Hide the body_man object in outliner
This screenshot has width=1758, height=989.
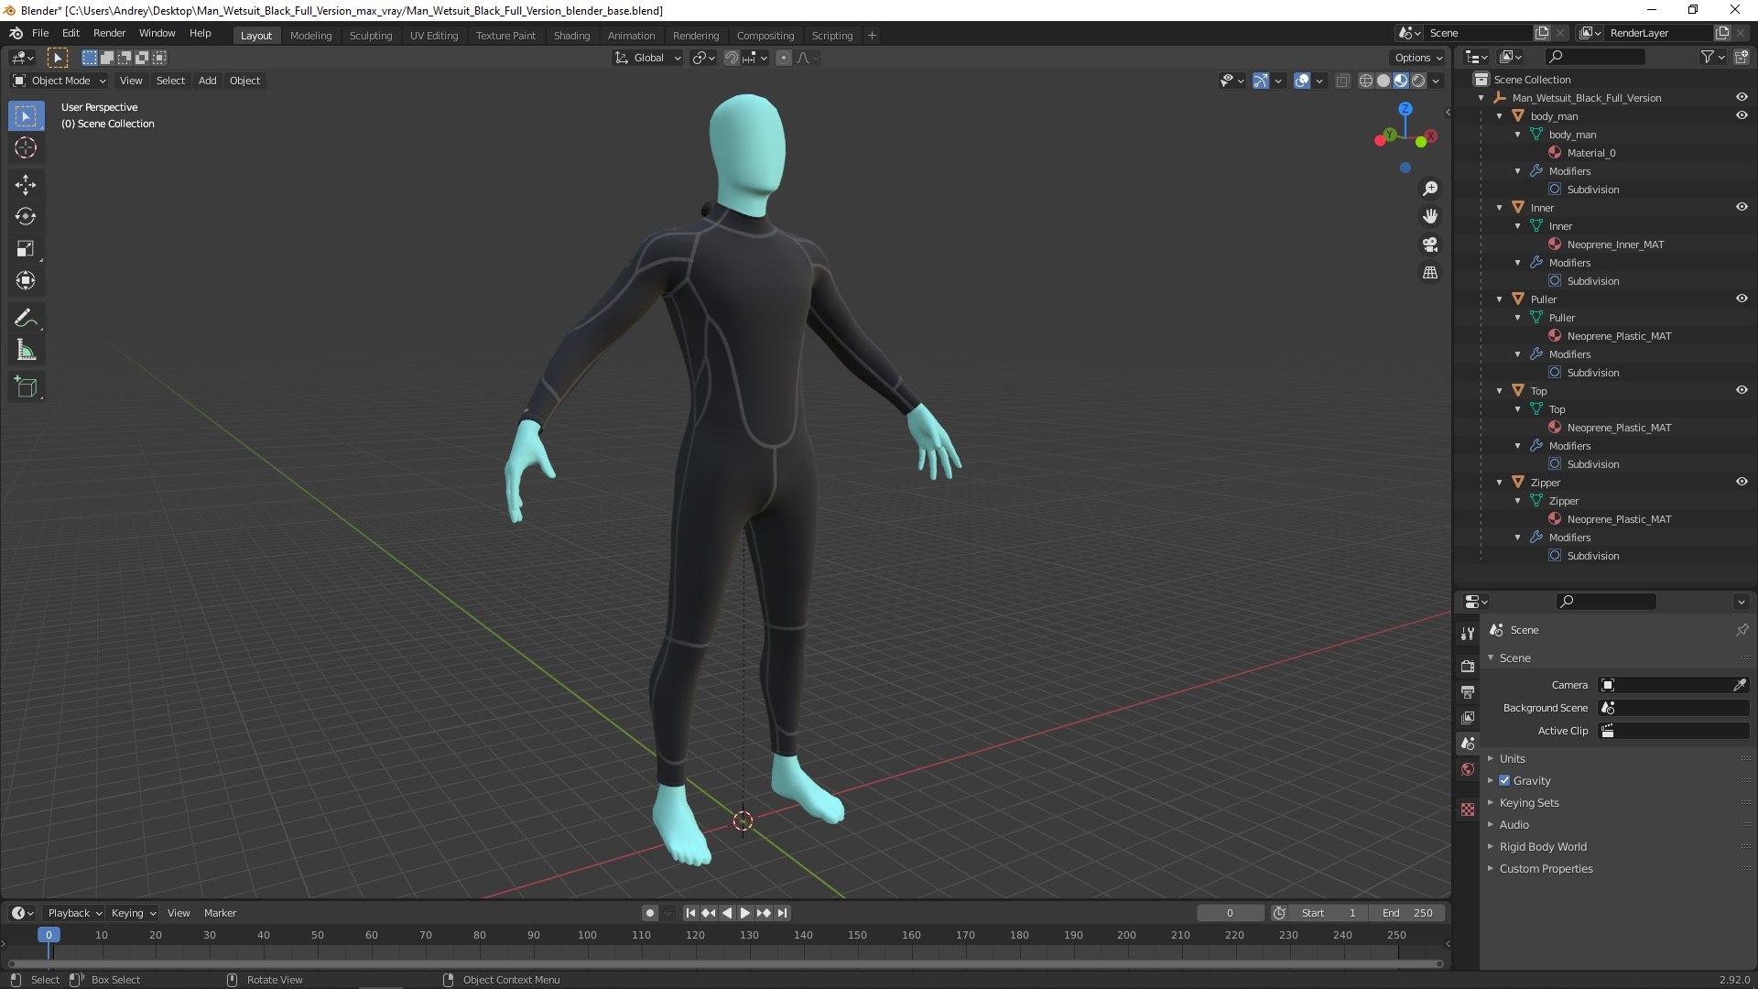tap(1742, 115)
